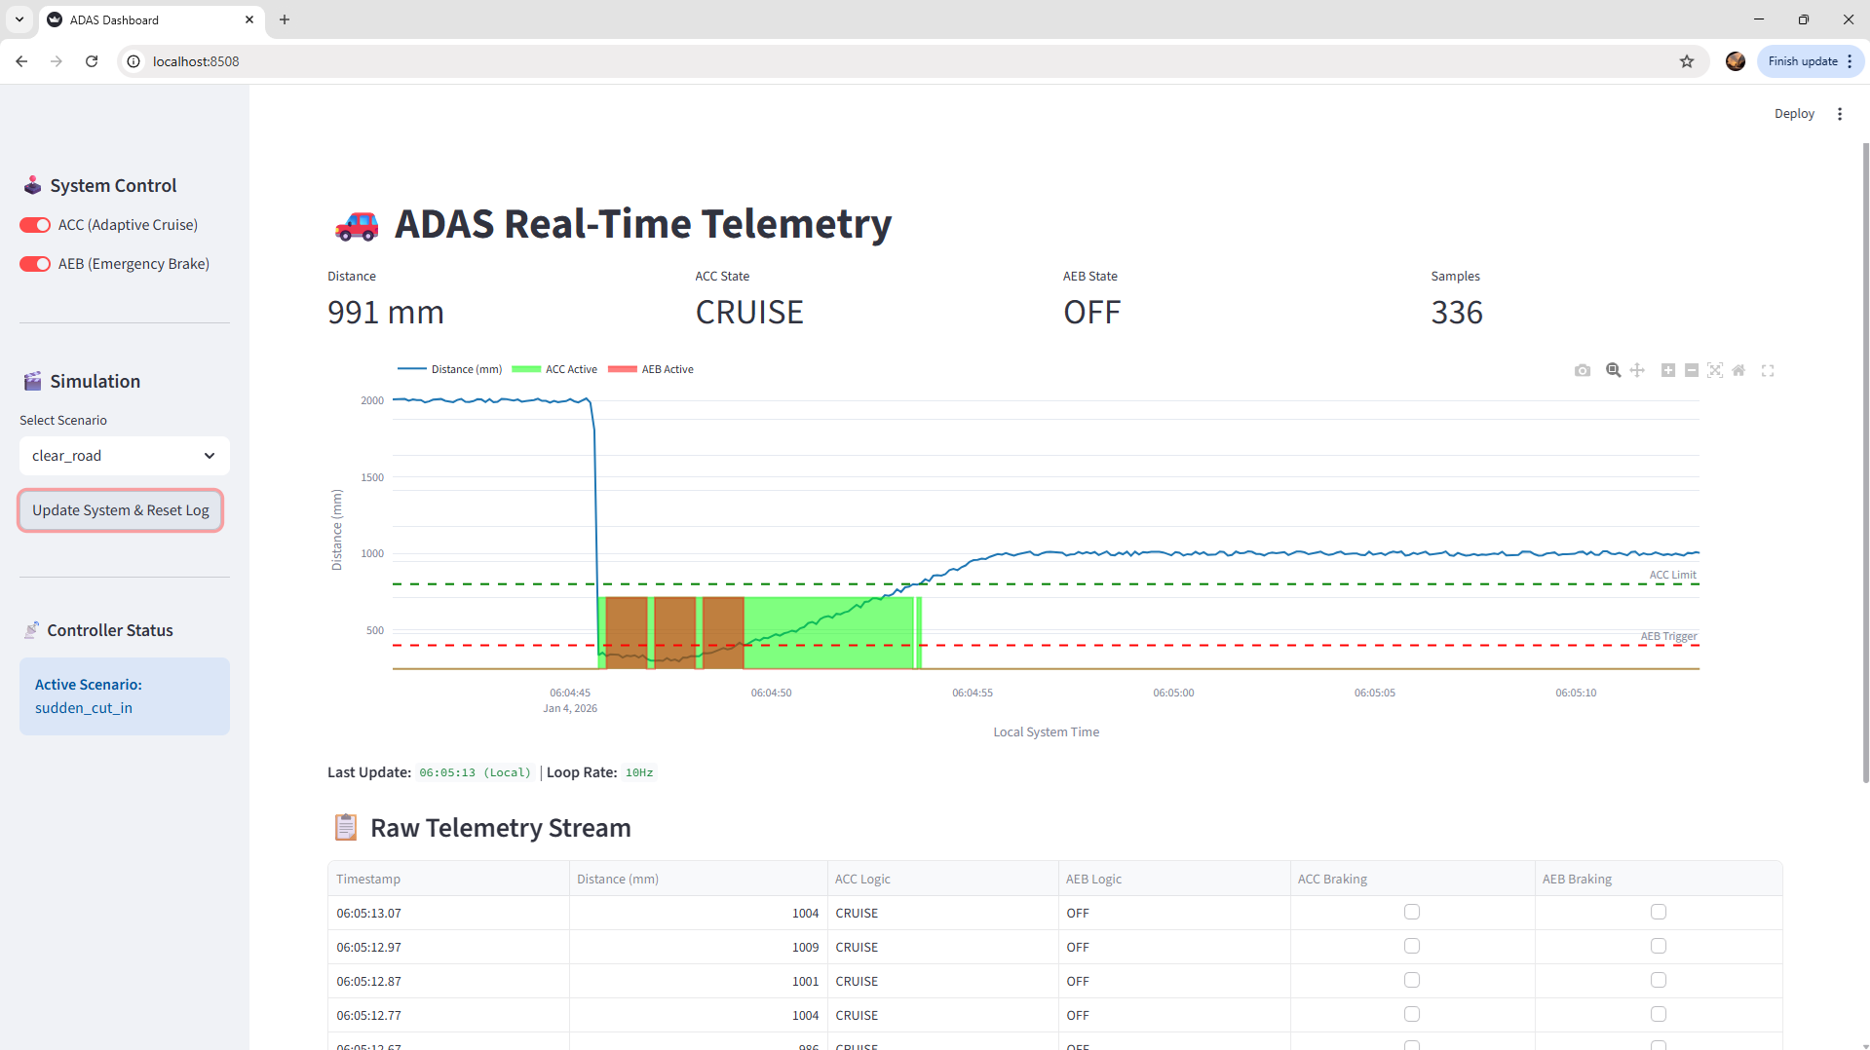Zoom in on the chart with plus icon
The width and height of the screenshot is (1870, 1050).
1666,370
